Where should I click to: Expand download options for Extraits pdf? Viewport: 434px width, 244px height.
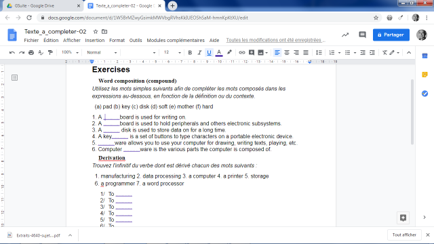tap(71, 235)
